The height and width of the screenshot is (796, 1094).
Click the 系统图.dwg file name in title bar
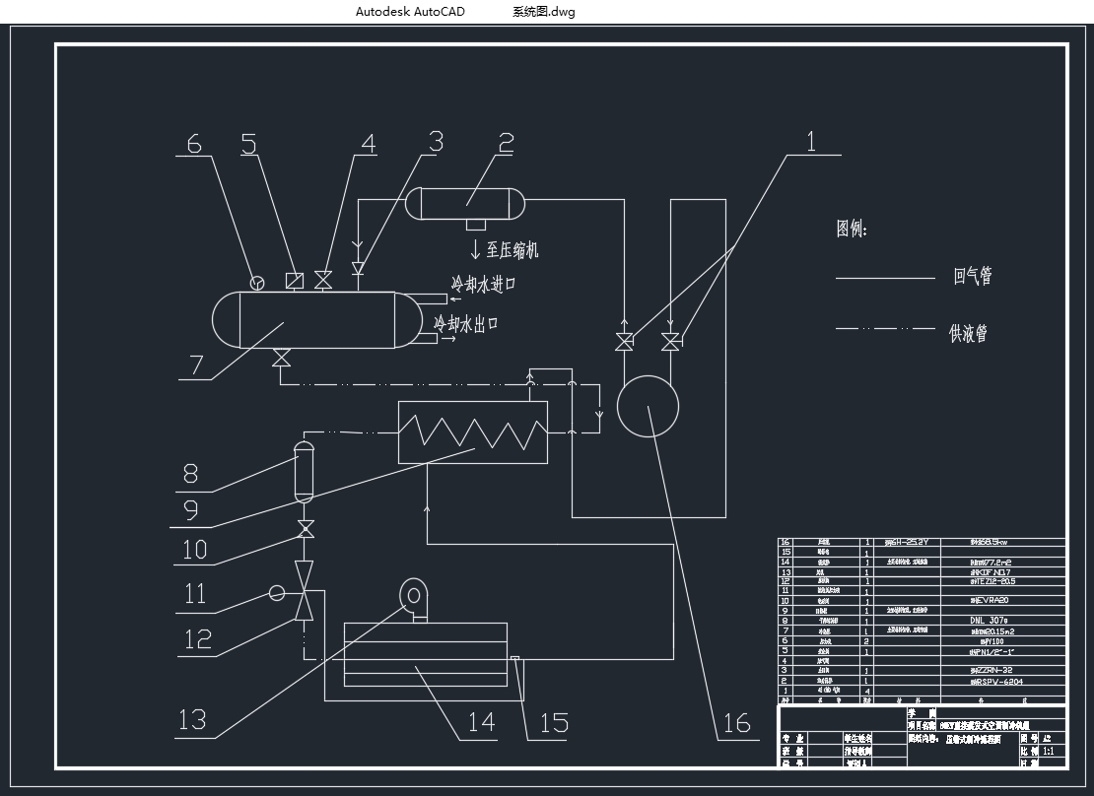(x=543, y=12)
